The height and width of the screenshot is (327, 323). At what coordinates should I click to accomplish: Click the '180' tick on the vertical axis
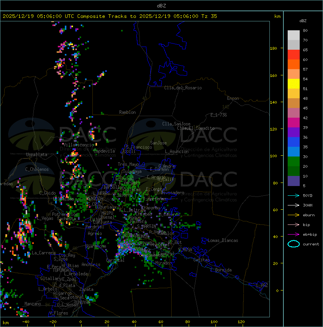273,49
